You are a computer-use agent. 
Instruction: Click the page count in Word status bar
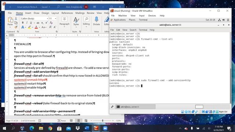(x=12, y=121)
